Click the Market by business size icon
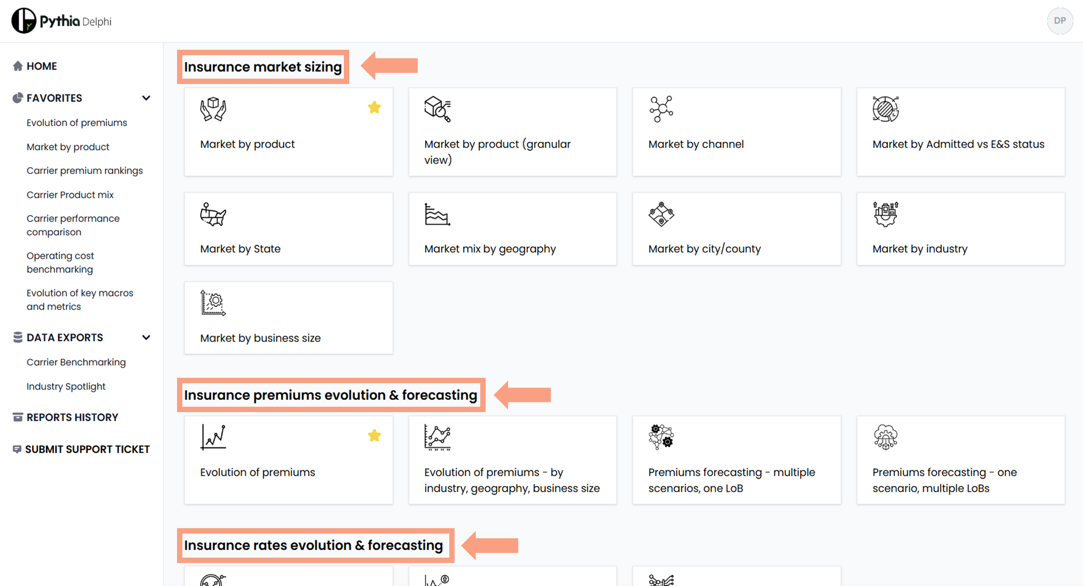This screenshot has width=1083, height=586. 213,303
